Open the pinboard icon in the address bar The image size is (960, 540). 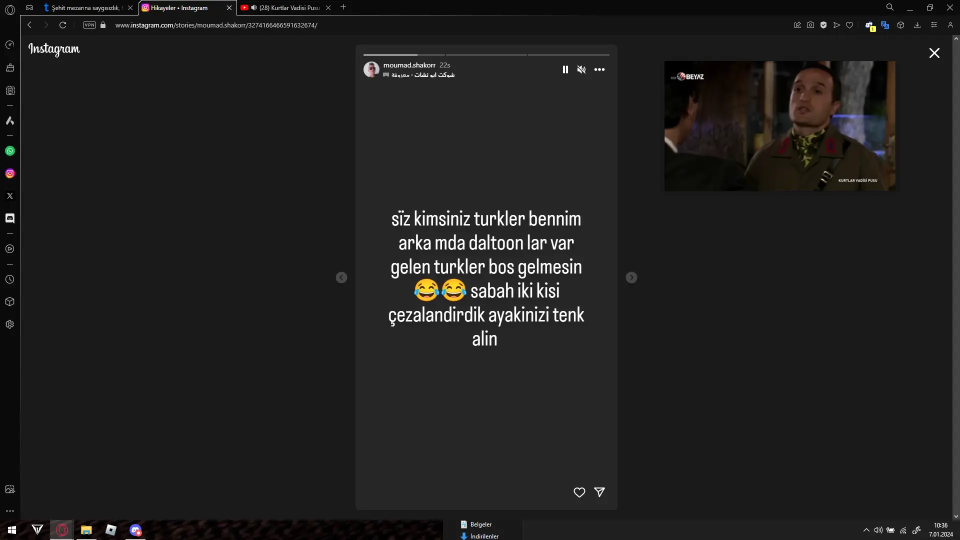click(797, 25)
